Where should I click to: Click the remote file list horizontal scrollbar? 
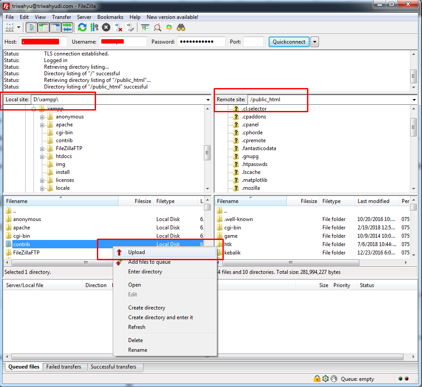click(x=291, y=262)
